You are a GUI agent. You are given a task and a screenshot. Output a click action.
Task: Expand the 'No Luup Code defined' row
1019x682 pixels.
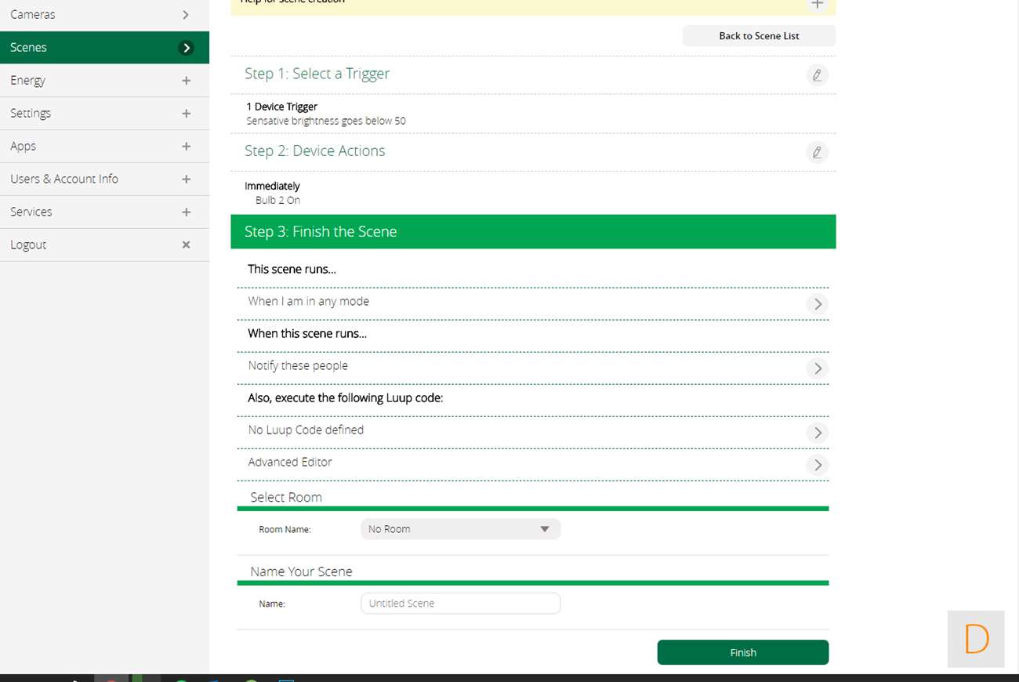817,433
